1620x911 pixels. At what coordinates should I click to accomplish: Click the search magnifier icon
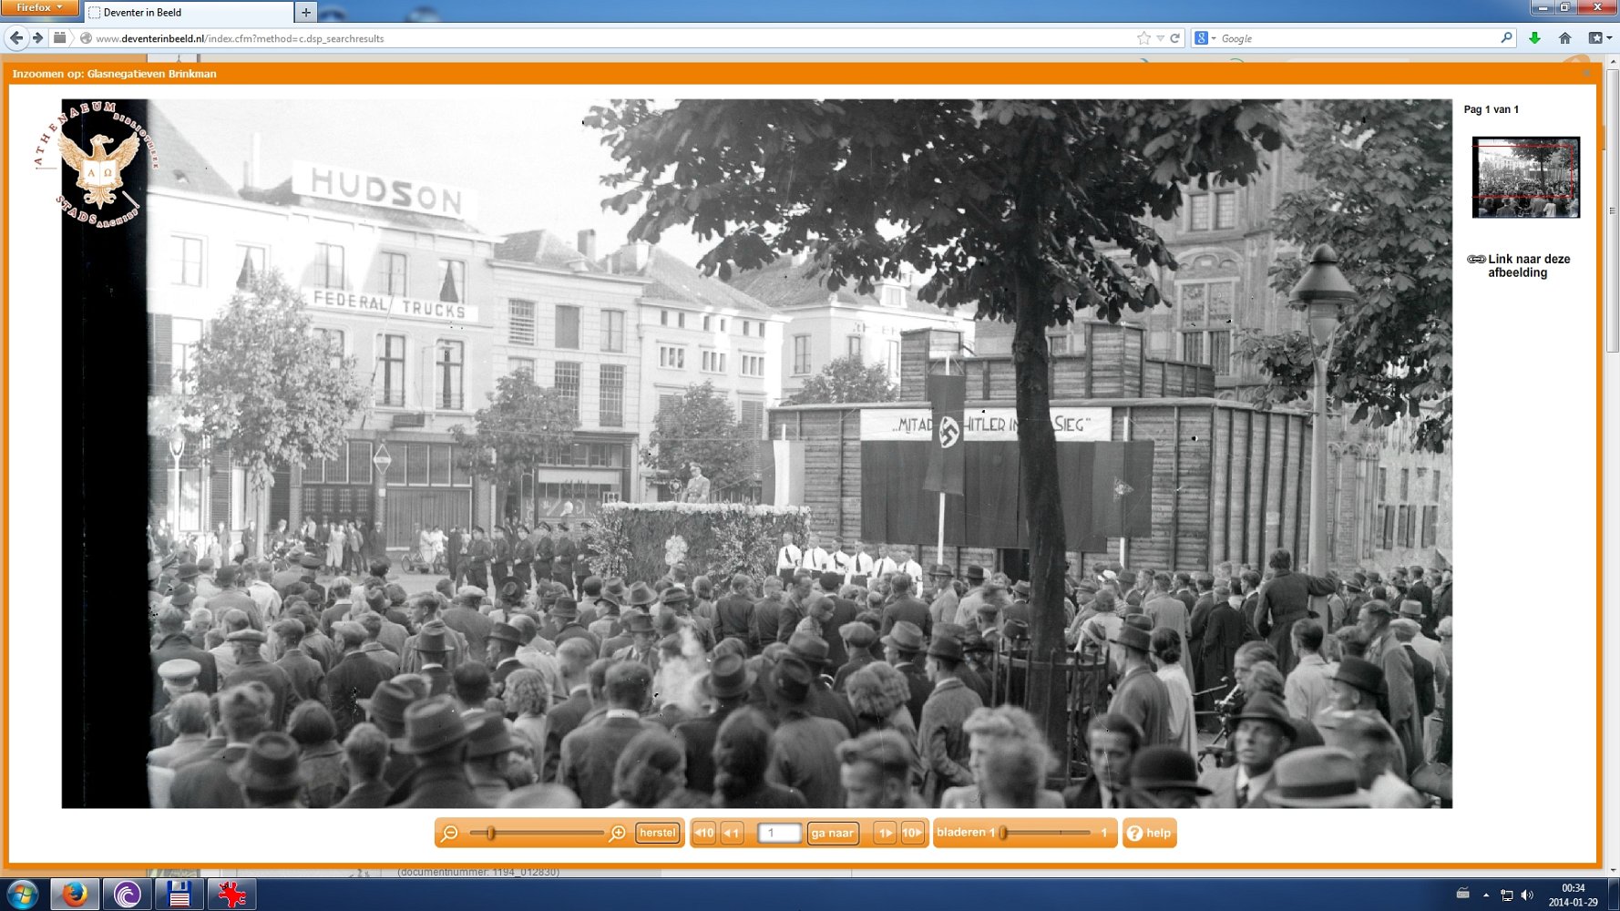tap(1506, 38)
